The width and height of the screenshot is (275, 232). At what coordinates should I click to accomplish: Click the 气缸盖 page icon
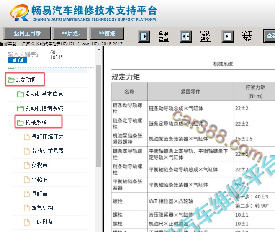[x=27, y=194]
